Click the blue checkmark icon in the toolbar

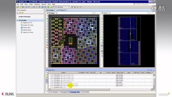click(42, 7)
